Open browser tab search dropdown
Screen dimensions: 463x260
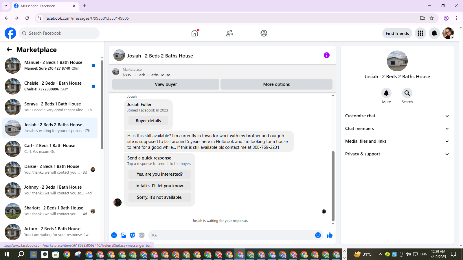[6, 6]
